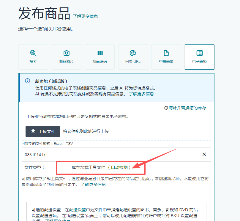Open the 网页 URL globe option
240x221 pixels.
(133, 57)
